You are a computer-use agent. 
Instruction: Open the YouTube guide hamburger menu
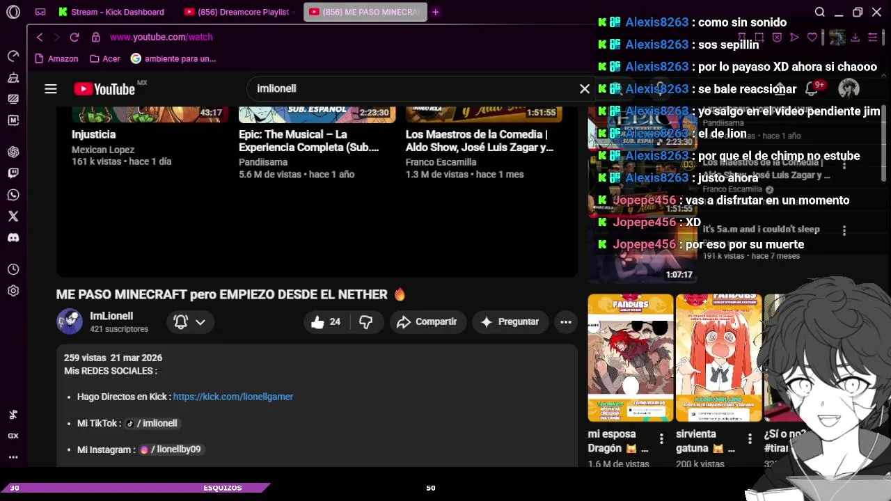tap(50, 88)
